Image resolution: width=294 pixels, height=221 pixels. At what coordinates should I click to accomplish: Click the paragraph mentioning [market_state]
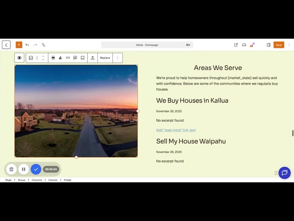[x=217, y=84]
